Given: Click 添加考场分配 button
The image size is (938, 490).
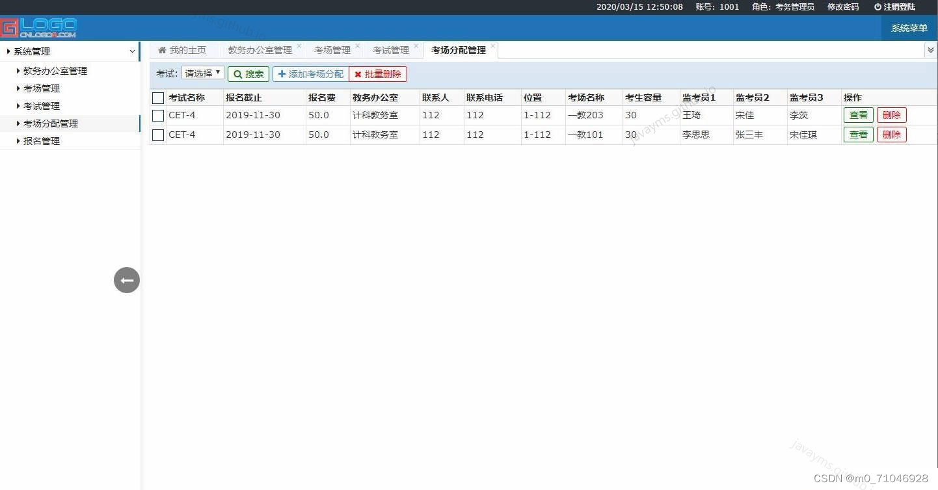Looking at the screenshot, I should click(311, 74).
